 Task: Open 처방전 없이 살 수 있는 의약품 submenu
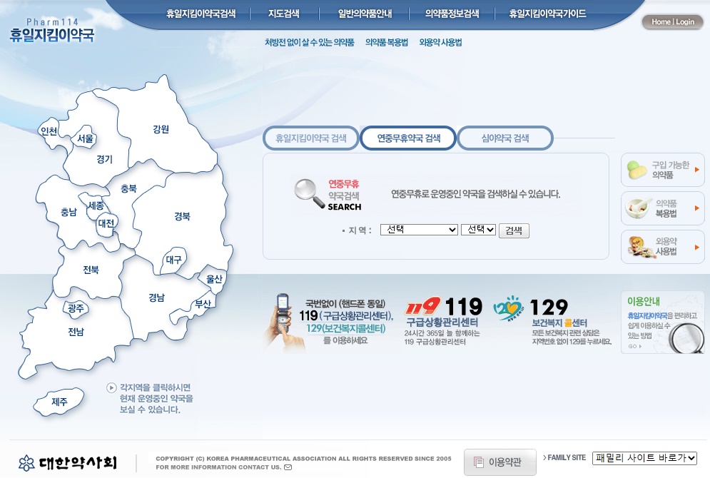(x=309, y=43)
